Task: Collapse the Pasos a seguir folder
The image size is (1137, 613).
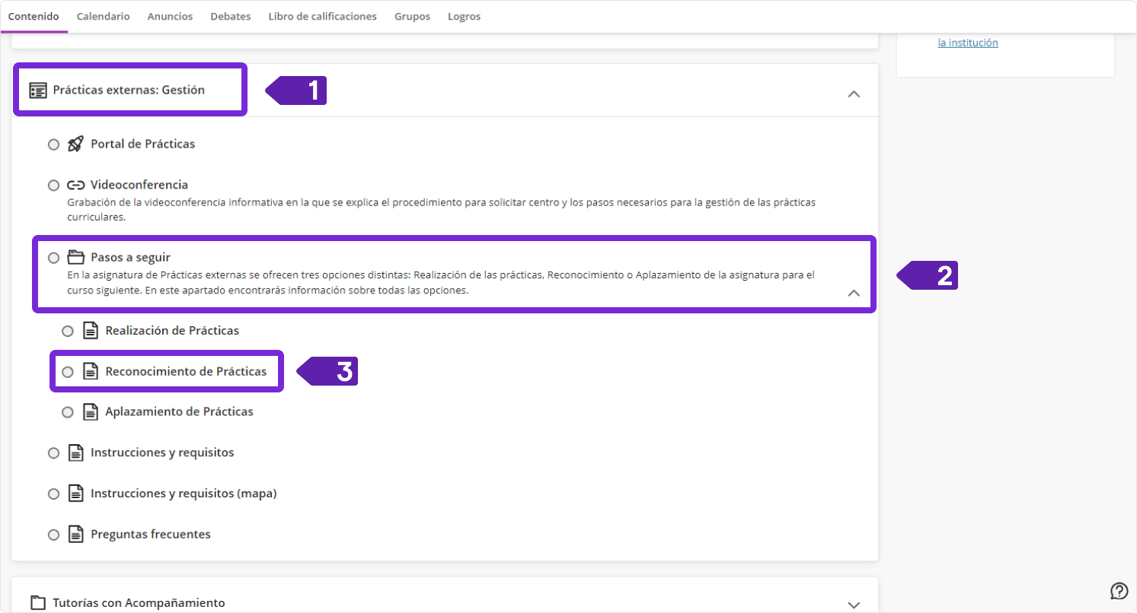Action: 854,293
